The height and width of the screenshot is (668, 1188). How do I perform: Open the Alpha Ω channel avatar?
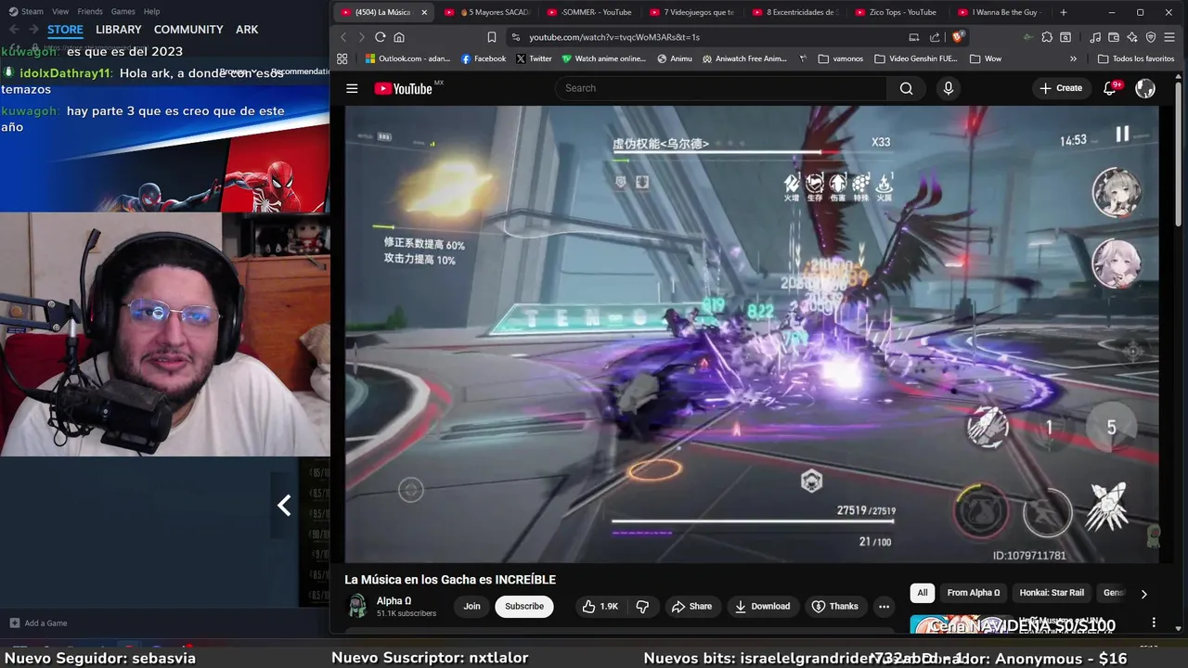point(356,607)
